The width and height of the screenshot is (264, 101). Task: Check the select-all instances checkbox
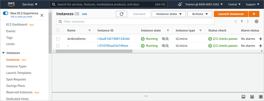58,30
